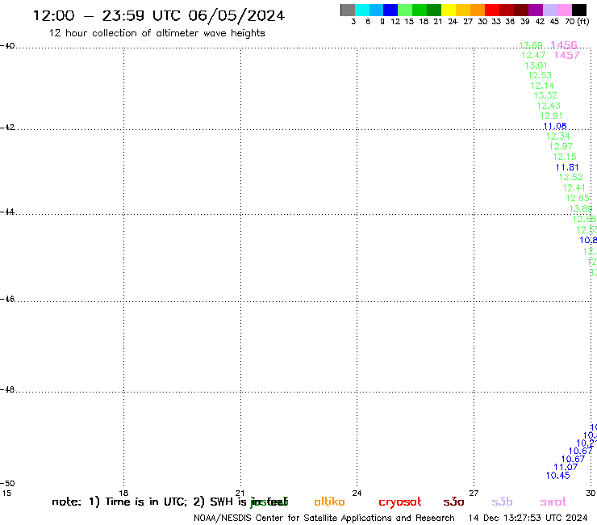Click the blue wave height value 11.07
This screenshot has width=597, height=525.
[566, 467]
